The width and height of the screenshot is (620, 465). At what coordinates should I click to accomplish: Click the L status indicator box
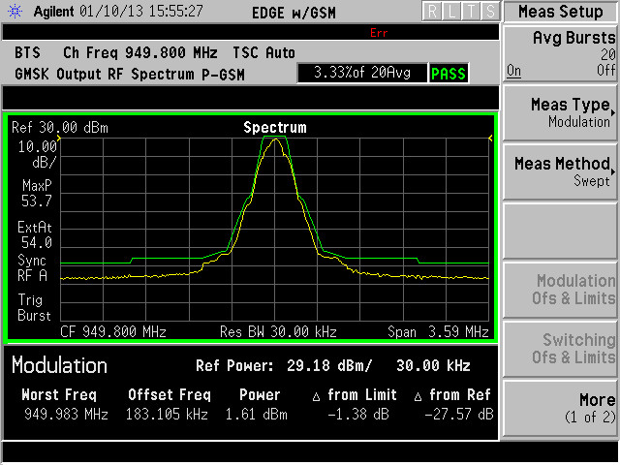pos(451,12)
